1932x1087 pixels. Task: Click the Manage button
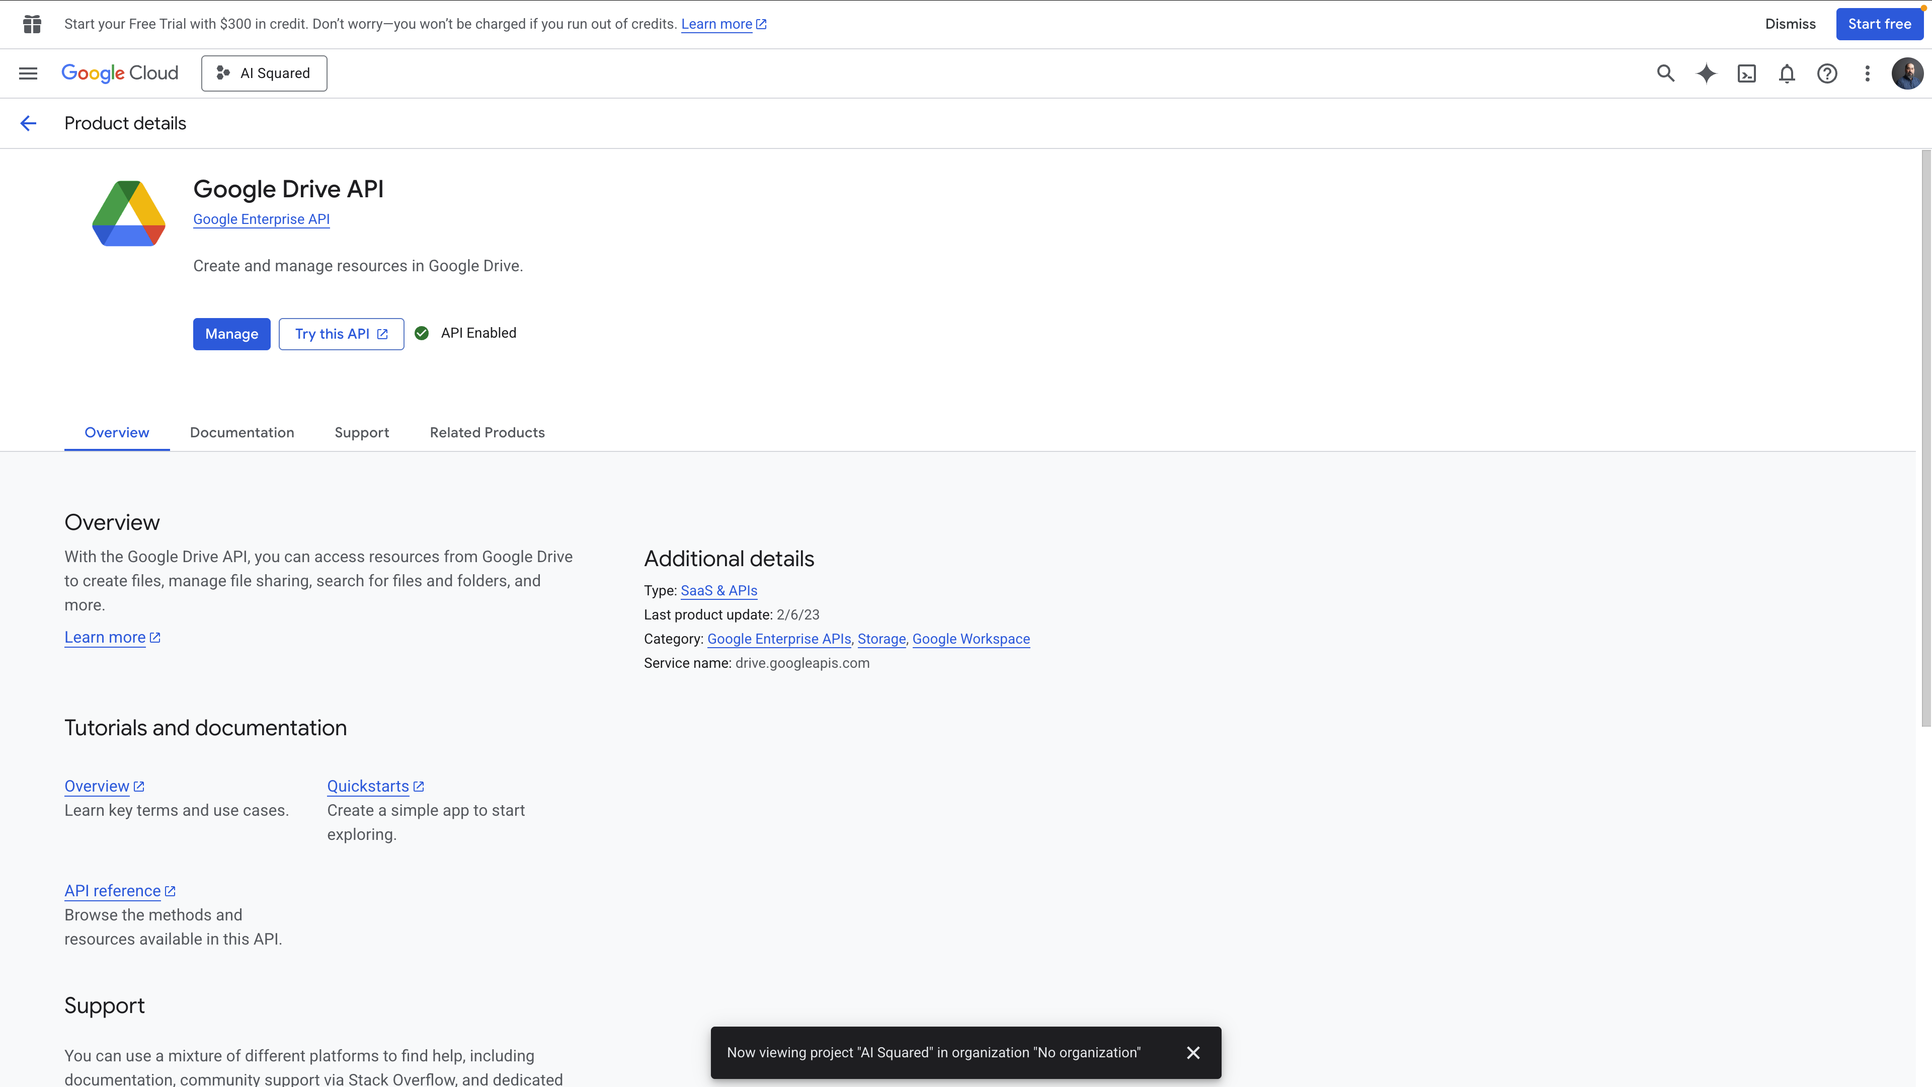232,334
